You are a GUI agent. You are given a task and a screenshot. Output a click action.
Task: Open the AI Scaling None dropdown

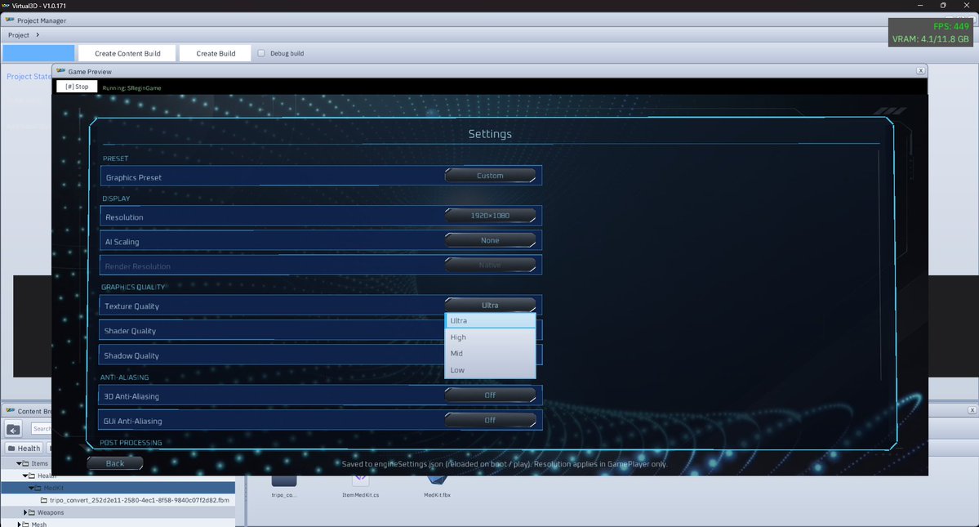click(490, 240)
